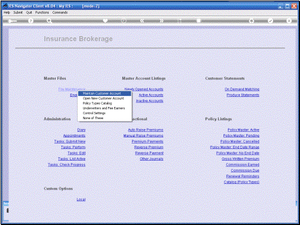Open Newly Opened Accounts listing
This screenshot has width=300, height=225.
pos(144,89)
